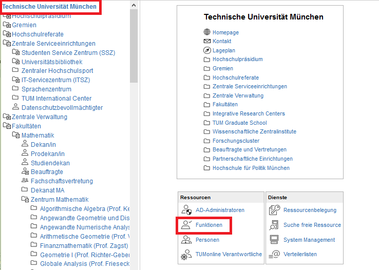This screenshot has width=379, height=270.
Task: Click the AD-Administratoren shield person icon
Action: coord(186,210)
